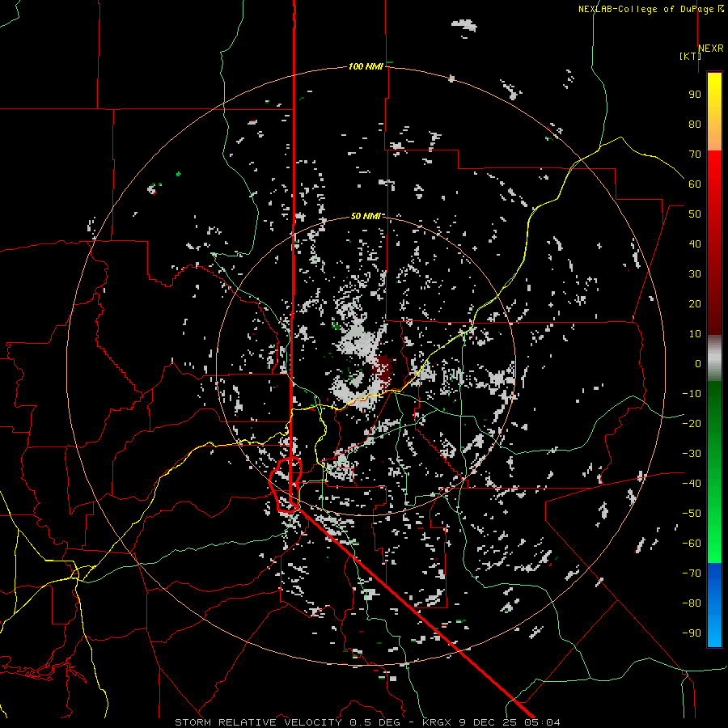The width and height of the screenshot is (728, 728).
Task: Click the positive 20 scale value
Action: [695, 303]
